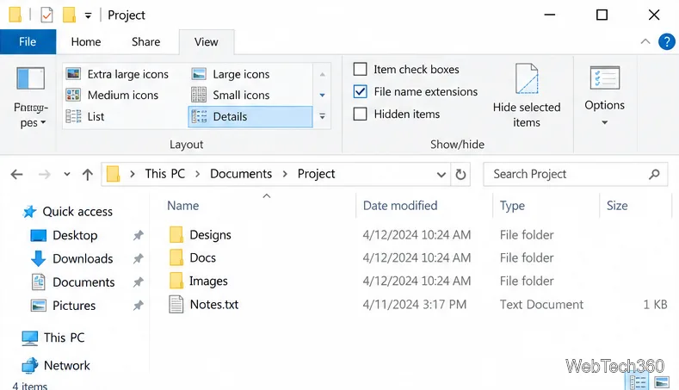Expand the chevron after Documents breadcrumb
The height and width of the screenshot is (390, 679).
(285, 174)
